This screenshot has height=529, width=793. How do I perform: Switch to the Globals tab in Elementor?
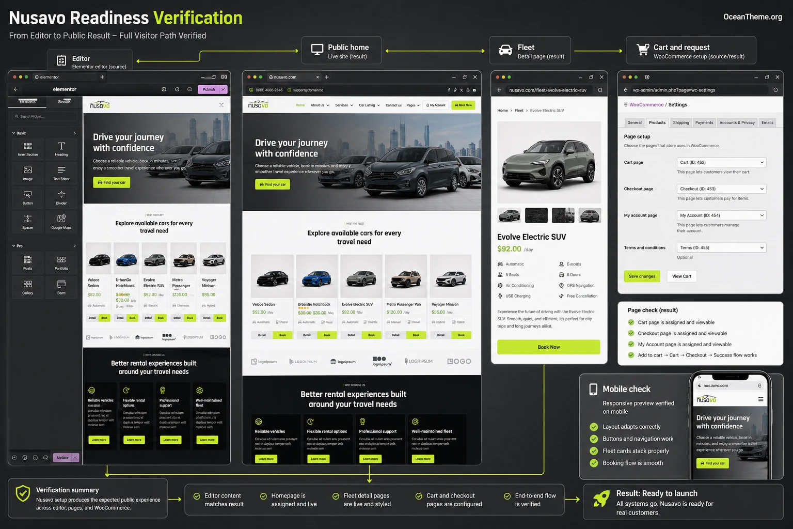pos(64,102)
